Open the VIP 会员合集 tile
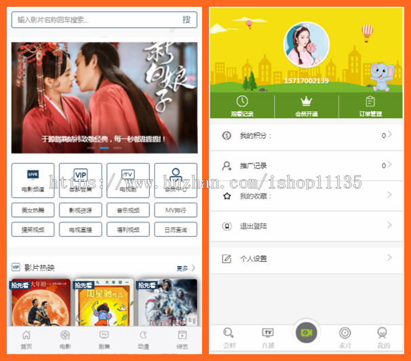411x361 pixels. coord(81,180)
